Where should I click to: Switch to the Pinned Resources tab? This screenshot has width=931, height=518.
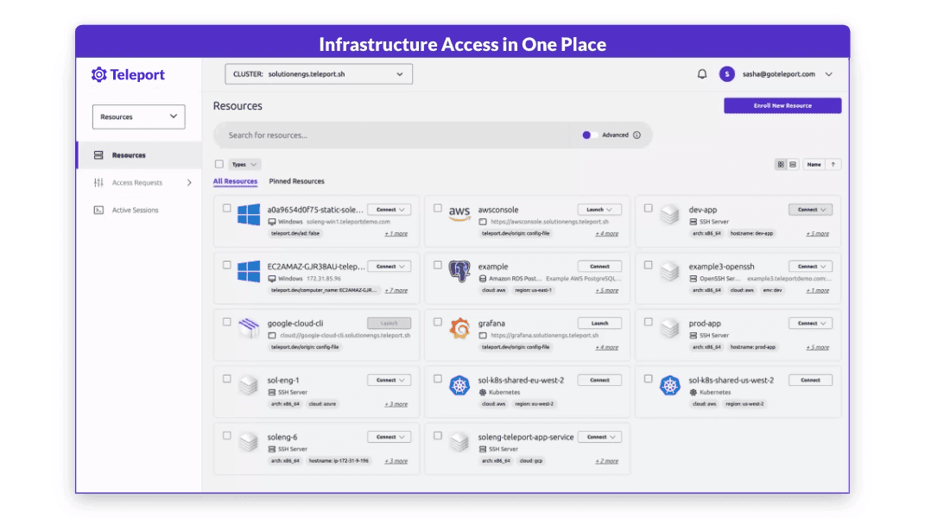[x=296, y=181]
